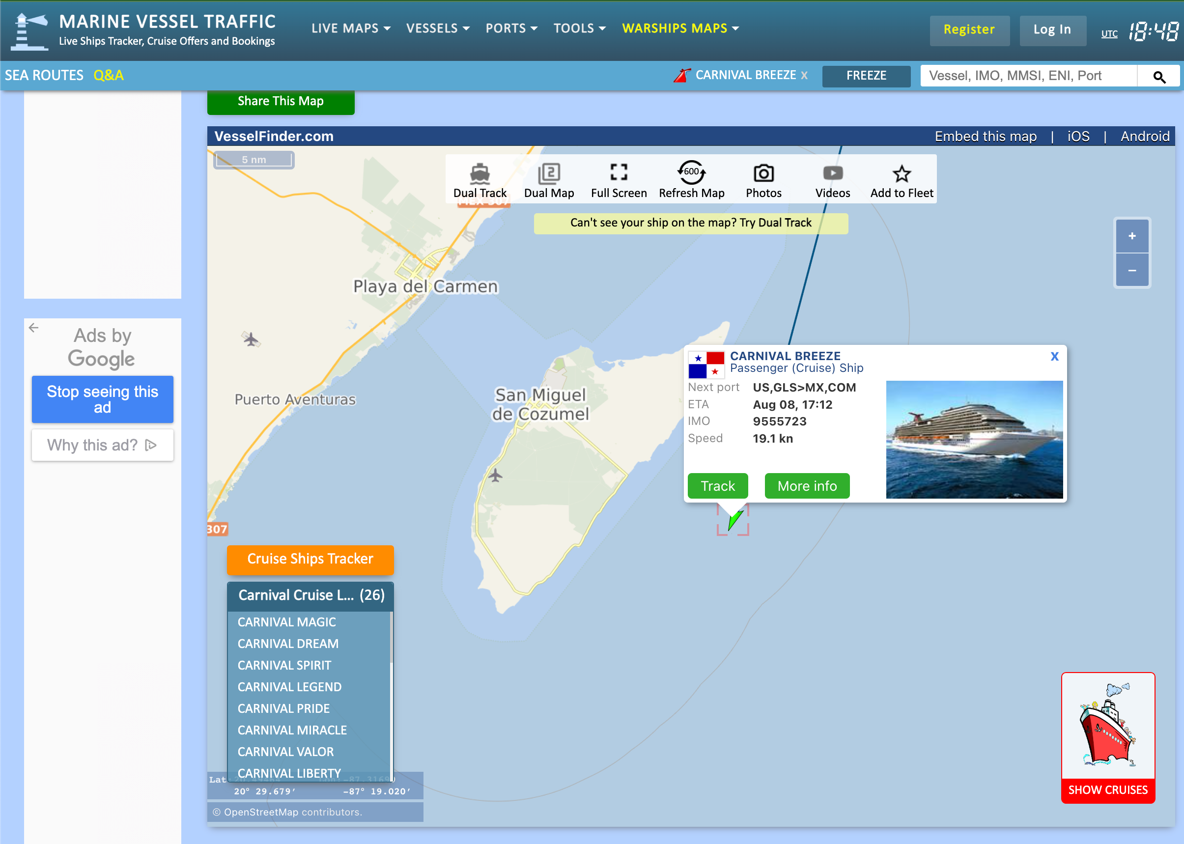Open the Dual Map view

click(x=549, y=180)
